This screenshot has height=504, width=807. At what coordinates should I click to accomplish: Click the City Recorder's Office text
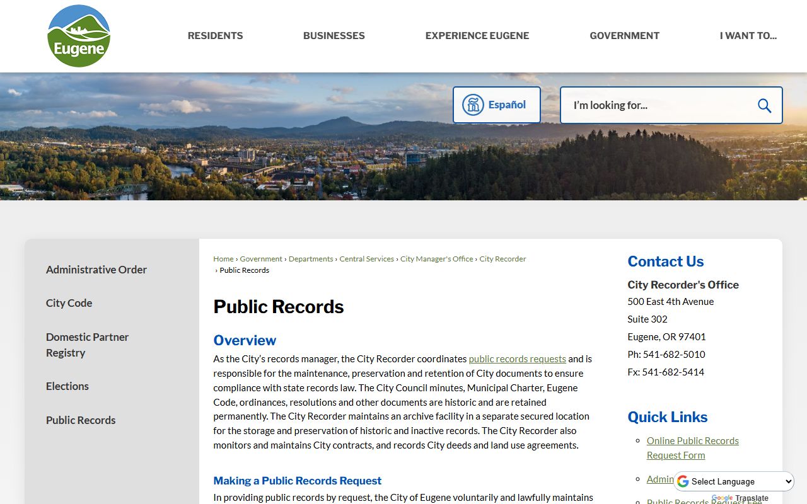click(683, 285)
